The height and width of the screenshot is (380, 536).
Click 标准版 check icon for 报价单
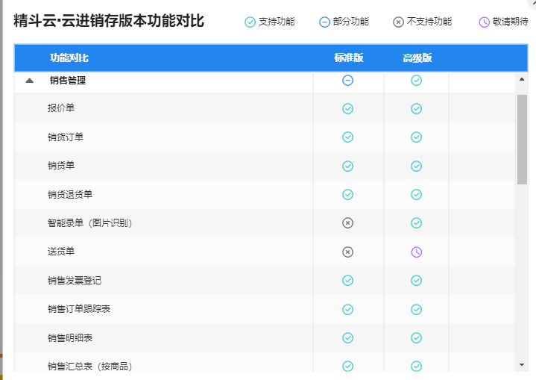pyautogui.click(x=347, y=109)
